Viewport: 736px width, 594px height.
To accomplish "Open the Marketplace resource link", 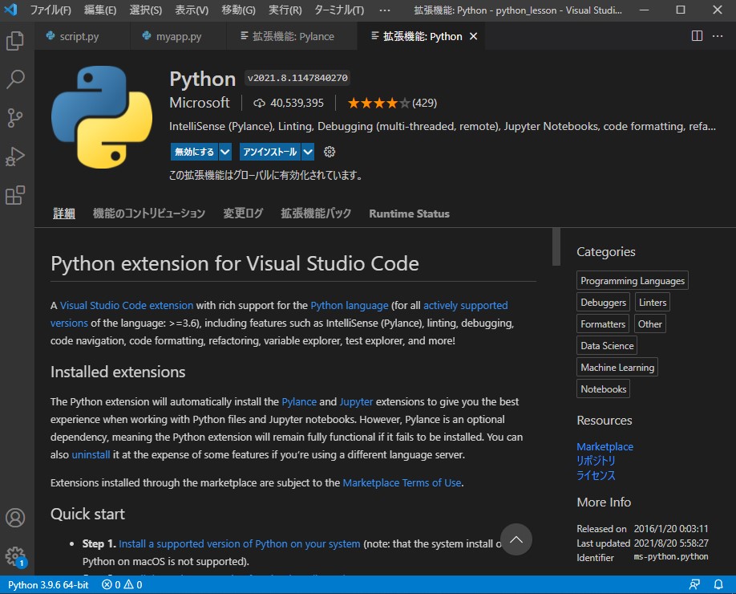I will coord(605,446).
